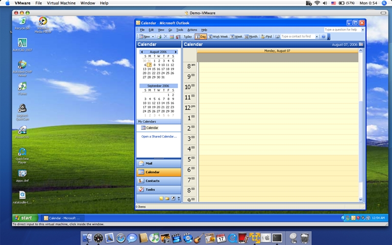Click the Print icon in Outlook toolbar
This screenshot has height=245, width=392.
[x=159, y=37]
